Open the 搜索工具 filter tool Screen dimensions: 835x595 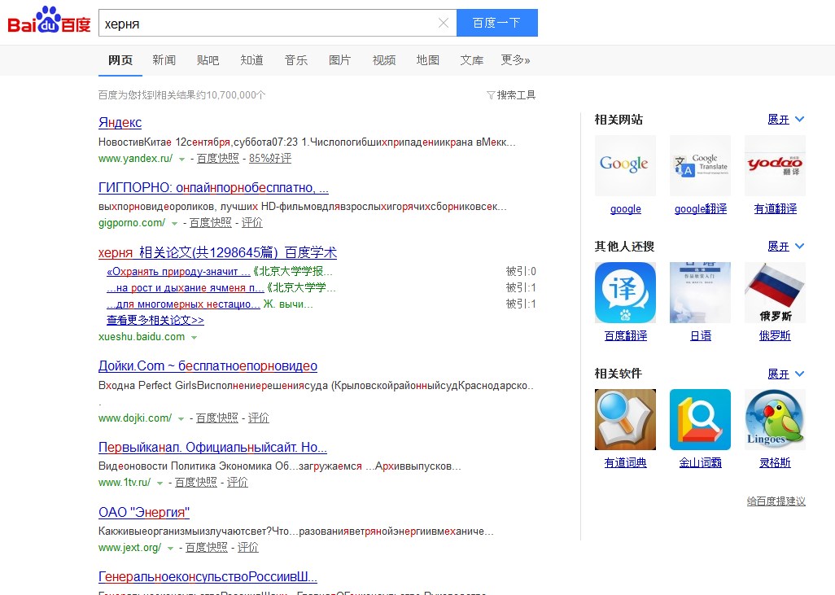[x=511, y=95]
